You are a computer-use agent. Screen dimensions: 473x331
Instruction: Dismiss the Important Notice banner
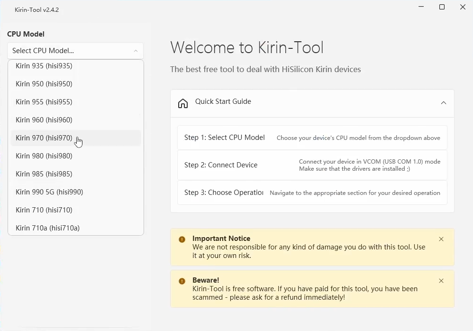[x=441, y=239]
